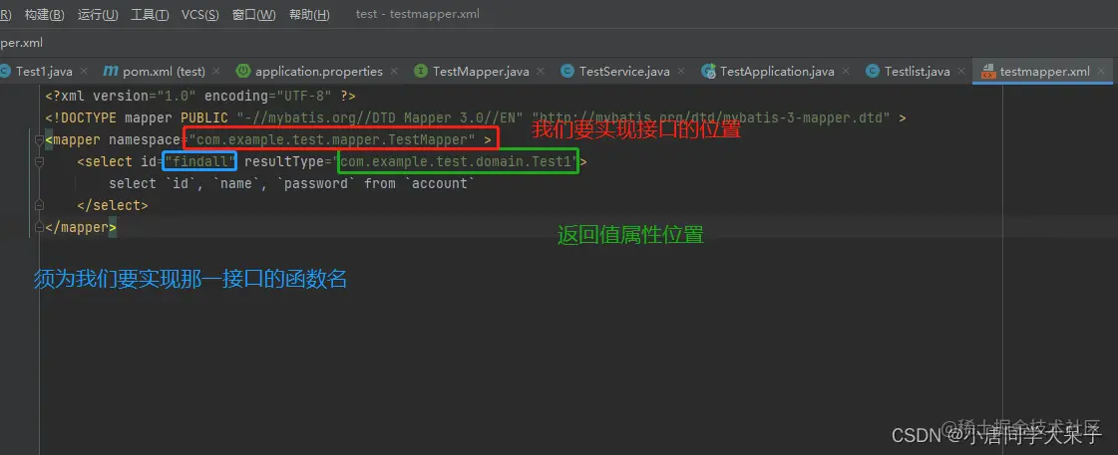Open the 运行(U) run menu
Viewport: 1118px width, 455px height.
point(99,14)
